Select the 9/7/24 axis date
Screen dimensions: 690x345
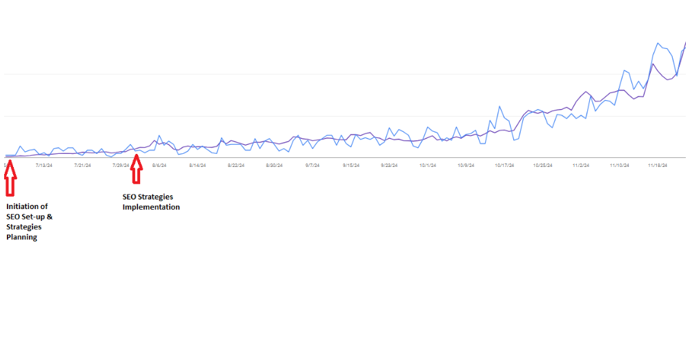point(313,166)
